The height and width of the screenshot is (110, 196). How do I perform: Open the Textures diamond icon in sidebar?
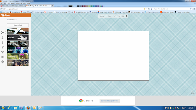point(2,62)
